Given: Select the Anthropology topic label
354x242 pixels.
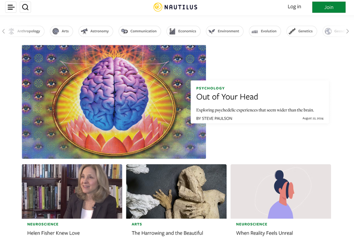Looking at the screenshot, I should (29, 31).
